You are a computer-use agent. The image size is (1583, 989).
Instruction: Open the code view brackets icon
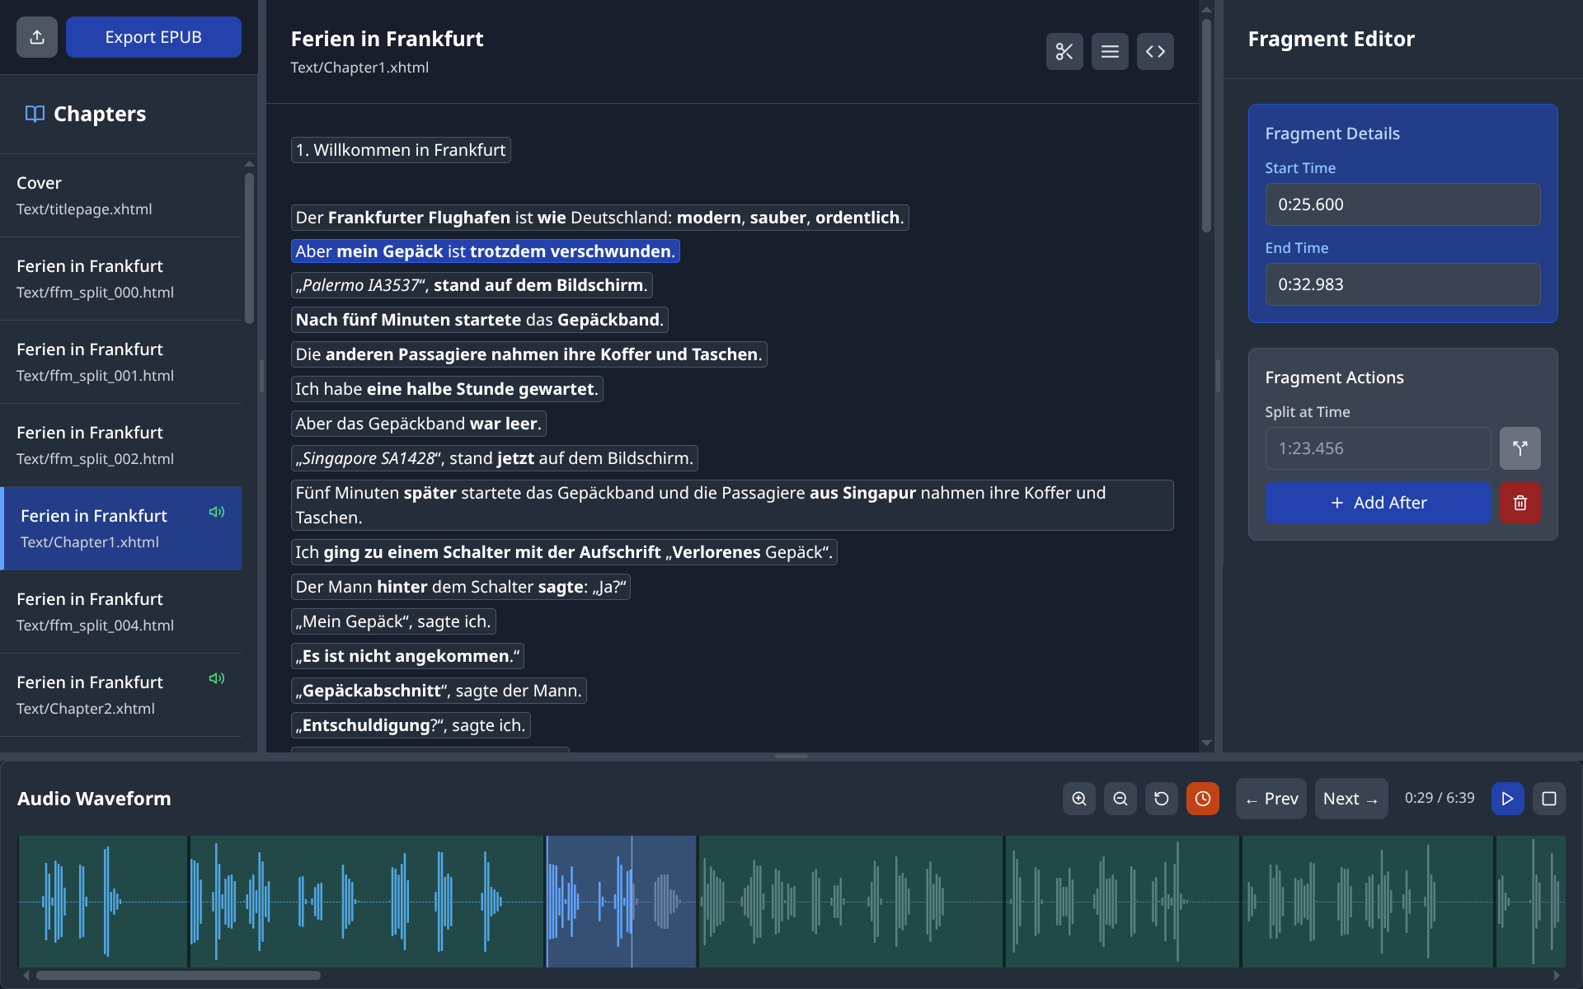pos(1155,52)
